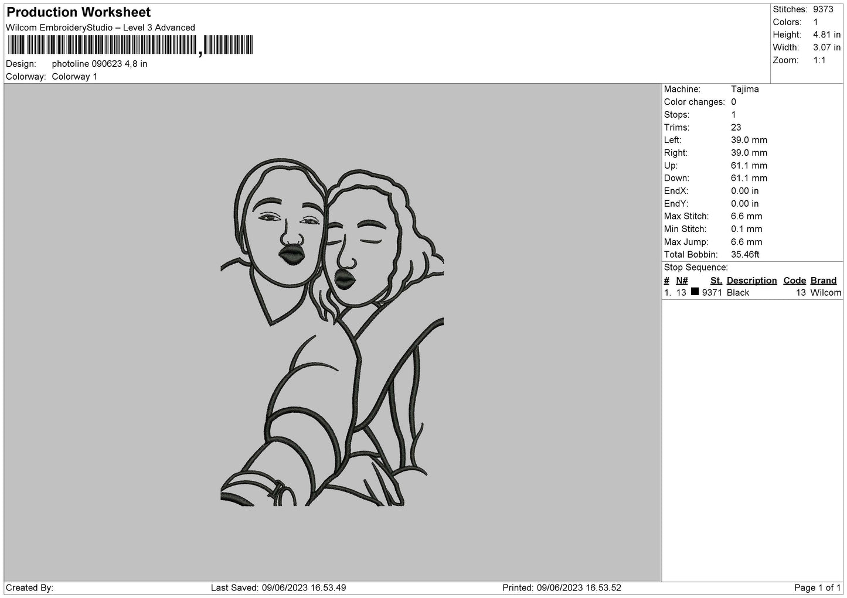The image size is (847, 598).
Task: Click the Trims value 23
Action: (x=736, y=128)
